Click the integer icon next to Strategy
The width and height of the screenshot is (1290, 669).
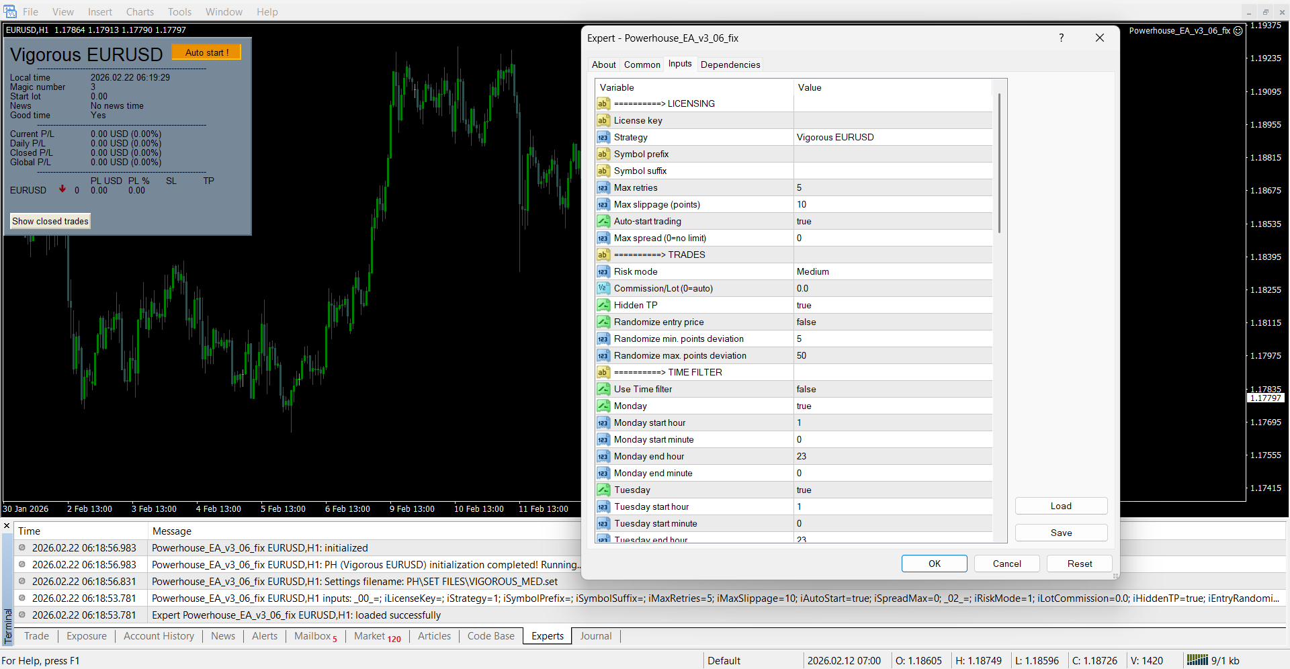603,138
